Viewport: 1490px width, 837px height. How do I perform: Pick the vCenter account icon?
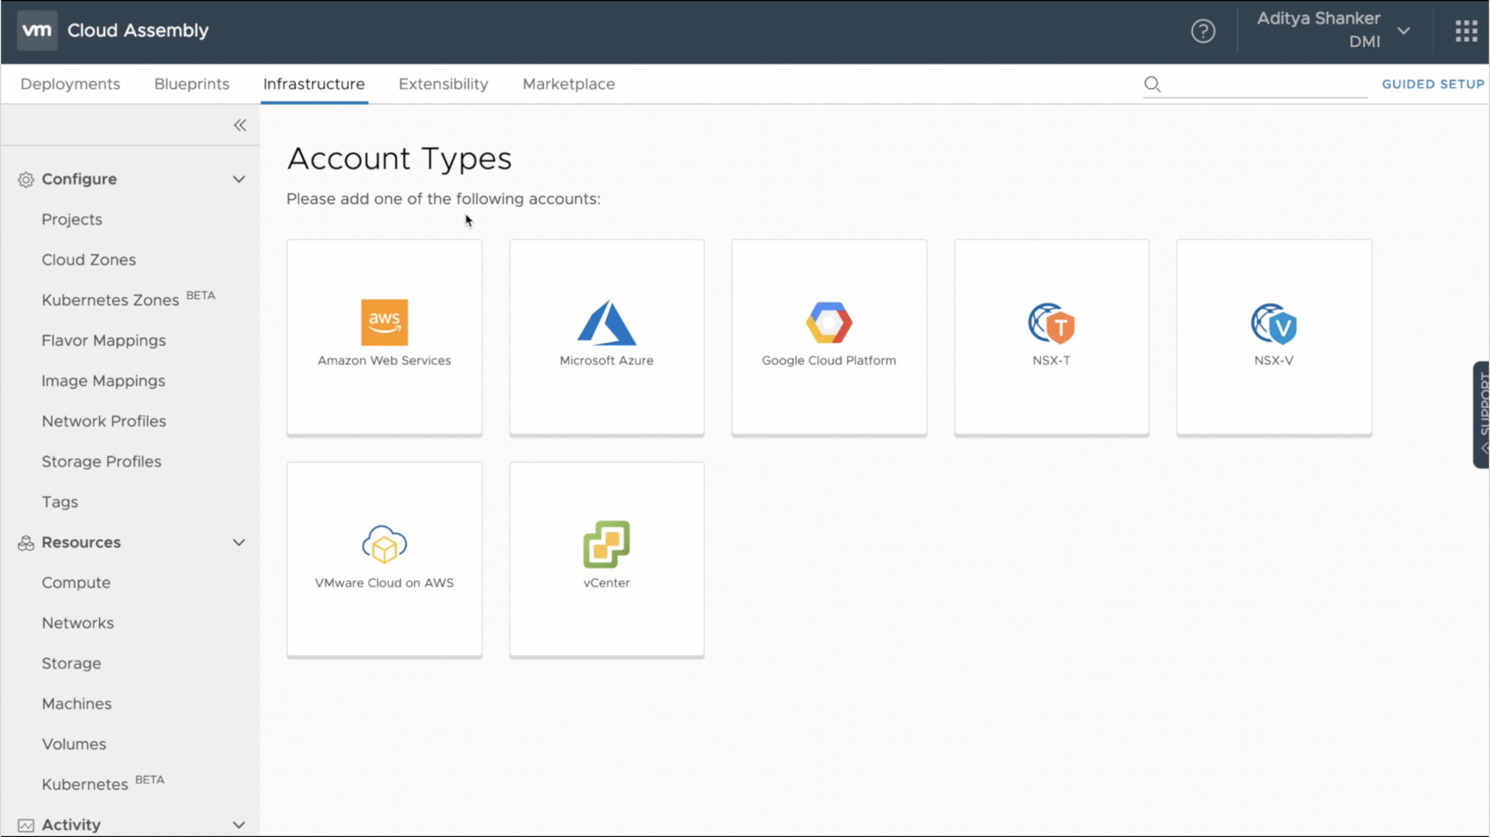pos(606,544)
